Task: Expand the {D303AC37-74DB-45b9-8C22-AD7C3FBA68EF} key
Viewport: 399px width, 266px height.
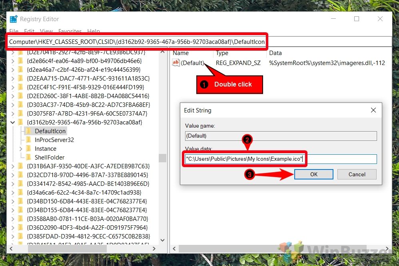Action: [13, 105]
